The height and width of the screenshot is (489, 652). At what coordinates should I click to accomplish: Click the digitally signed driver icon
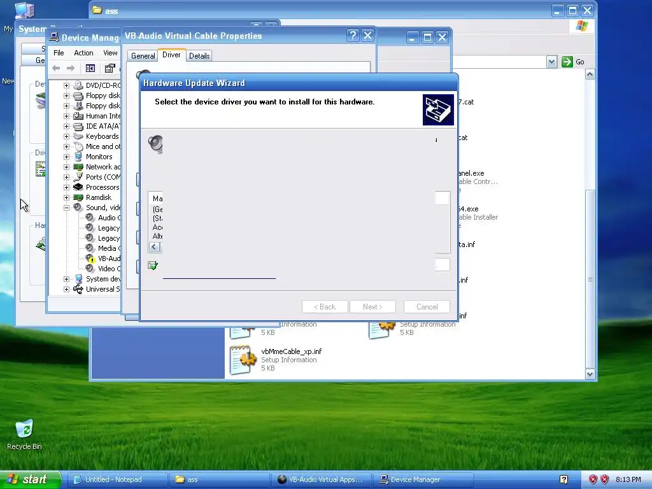pyautogui.click(x=153, y=266)
